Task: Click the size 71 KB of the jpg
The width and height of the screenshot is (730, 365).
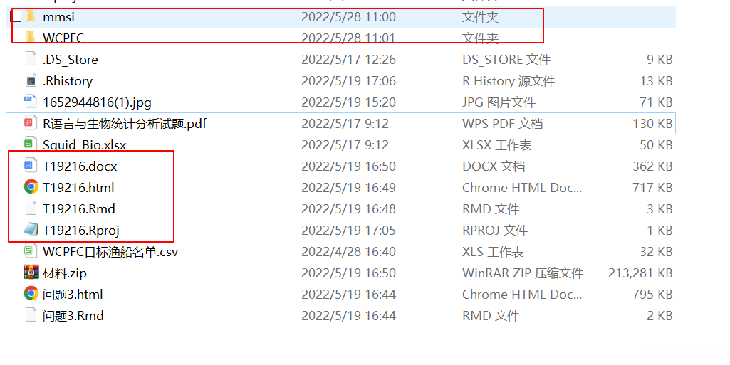Action: coord(656,102)
